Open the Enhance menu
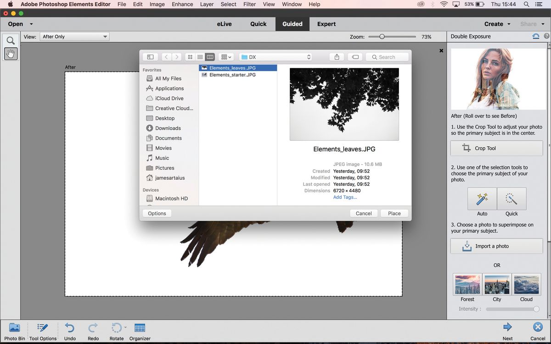The image size is (551, 344). pyautogui.click(x=182, y=4)
